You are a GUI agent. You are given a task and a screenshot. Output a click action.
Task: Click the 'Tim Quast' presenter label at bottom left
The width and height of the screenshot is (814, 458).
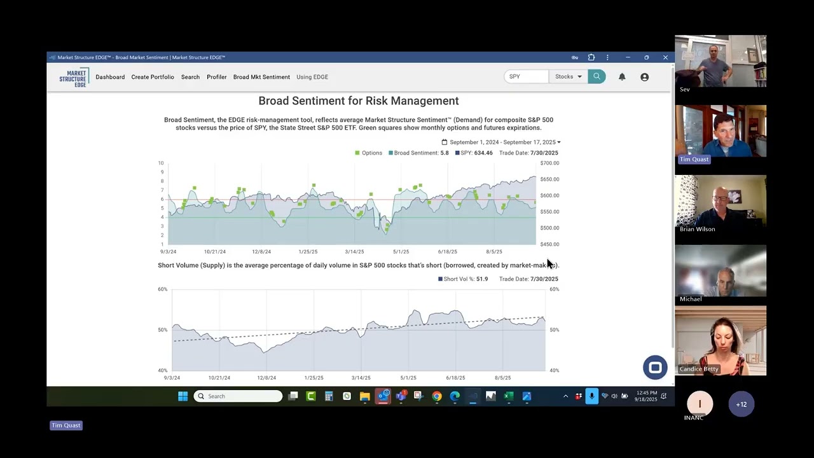(x=66, y=425)
